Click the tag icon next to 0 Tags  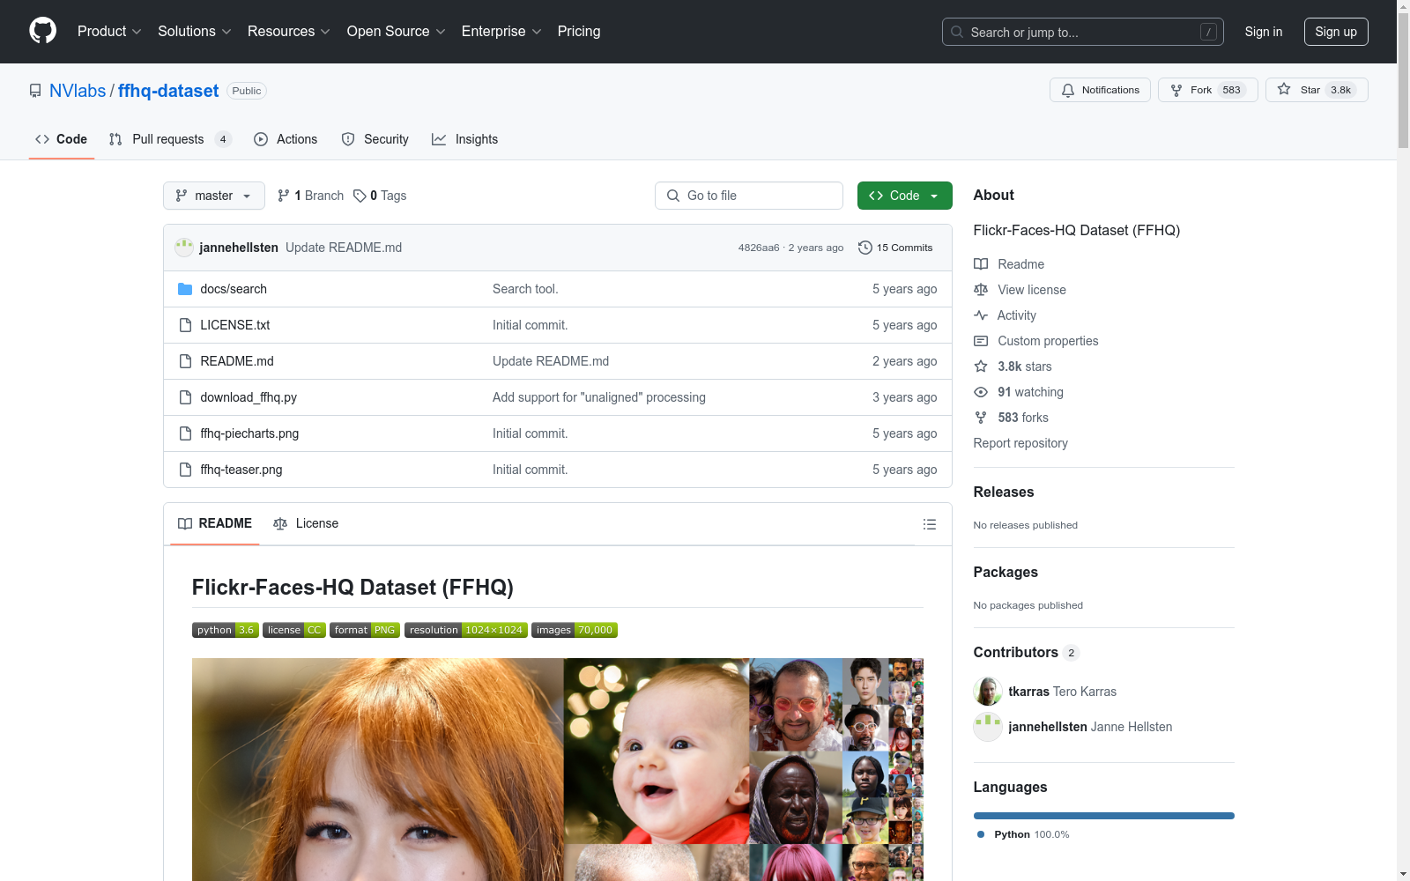[360, 196]
